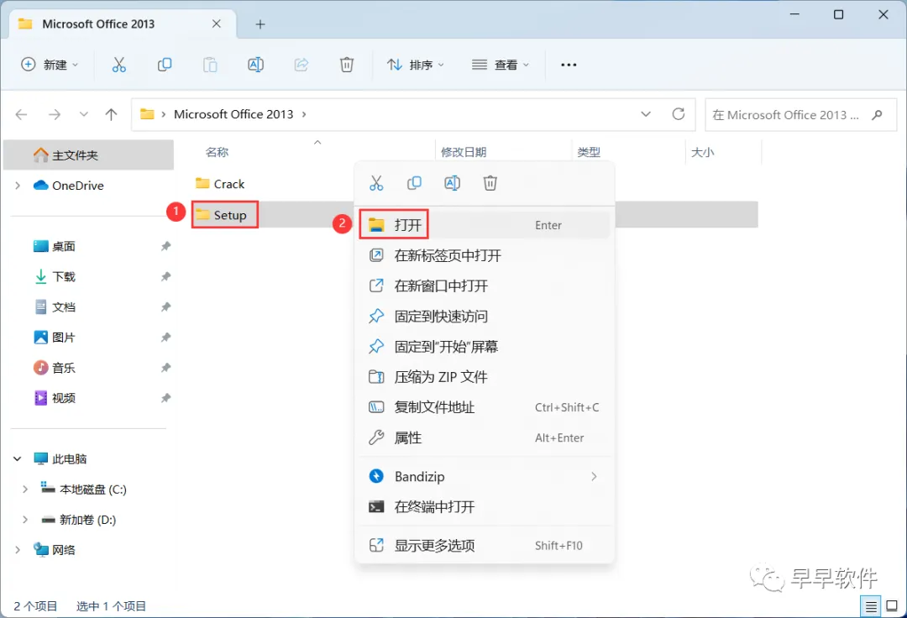This screenshot has width=907, height=618.
Task: Click the toolbar Rename icon
Action: 255,65
